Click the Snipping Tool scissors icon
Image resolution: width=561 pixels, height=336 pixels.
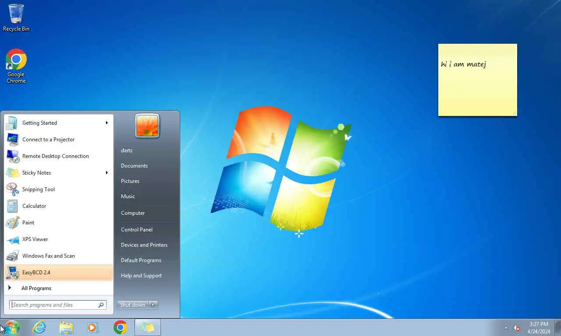12,189
